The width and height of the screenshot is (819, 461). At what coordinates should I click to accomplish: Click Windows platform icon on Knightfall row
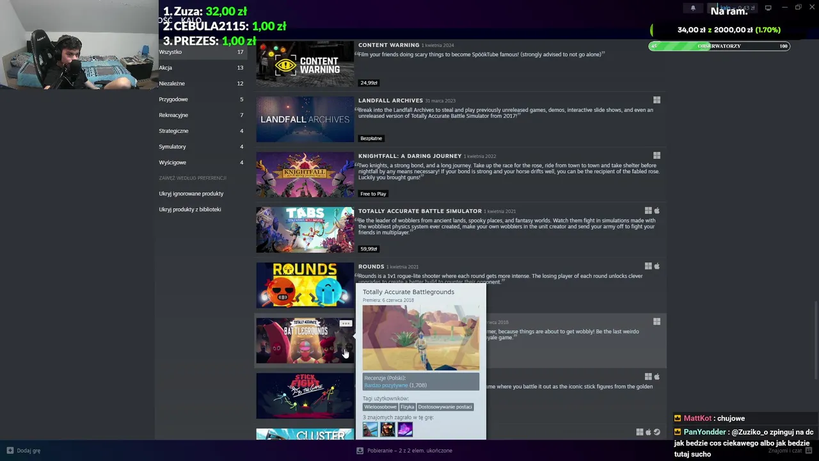[x=656, y=155]
